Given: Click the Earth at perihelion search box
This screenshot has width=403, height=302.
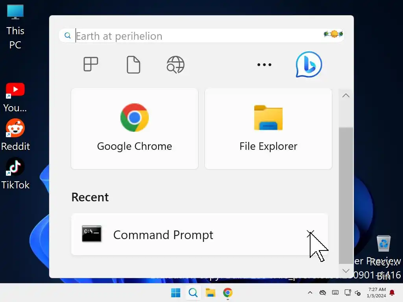Looking at the screenshot, I should pos(201,36).
